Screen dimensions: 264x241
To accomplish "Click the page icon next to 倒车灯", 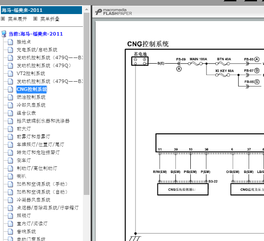I will 10,160.
